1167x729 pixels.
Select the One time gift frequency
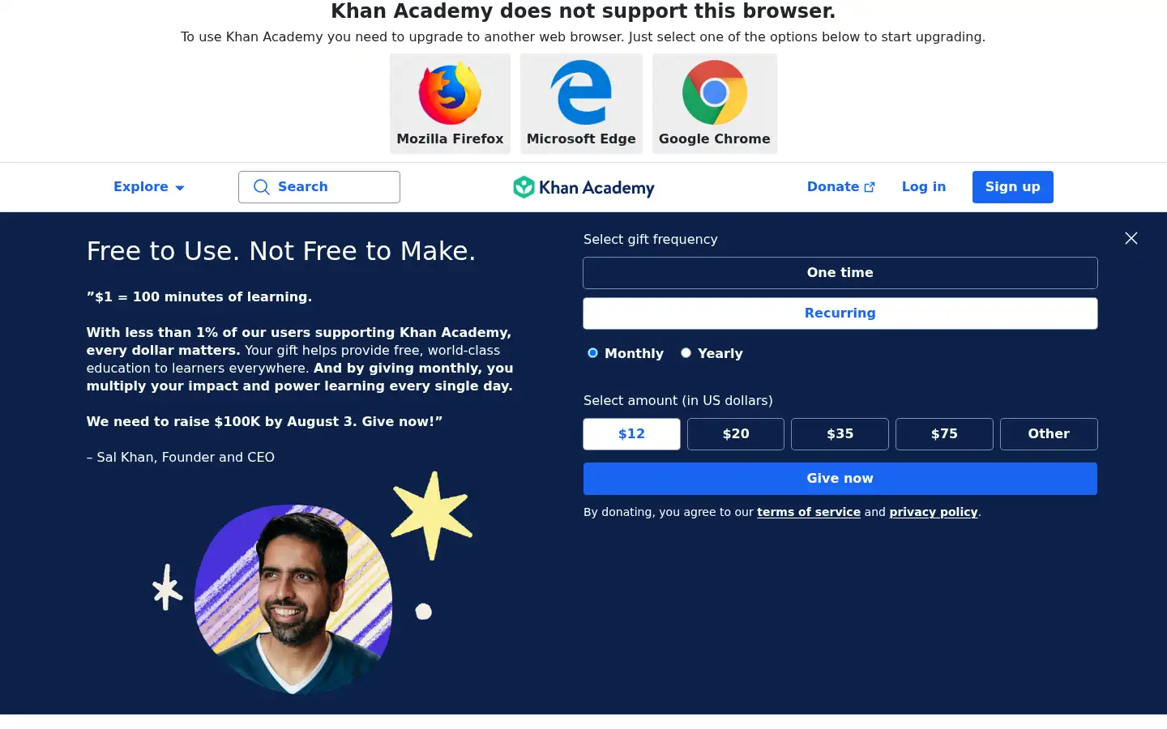pyautogui.click(x=840, y=273)
